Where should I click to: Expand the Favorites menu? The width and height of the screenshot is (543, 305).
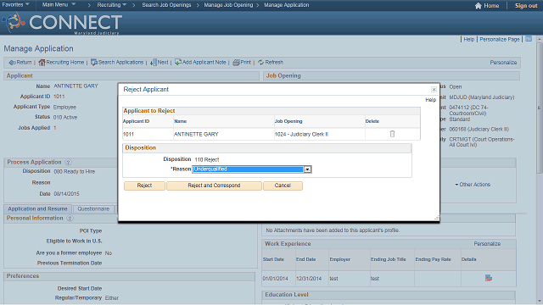pyautogui.click(x=16, y=5)
